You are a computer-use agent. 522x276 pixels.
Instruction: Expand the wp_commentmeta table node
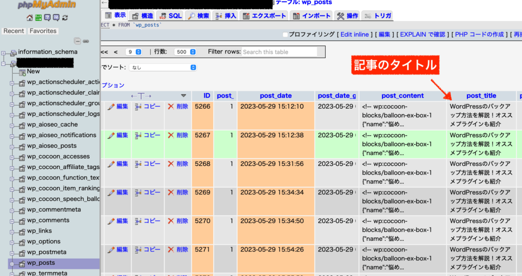(12, 211)
